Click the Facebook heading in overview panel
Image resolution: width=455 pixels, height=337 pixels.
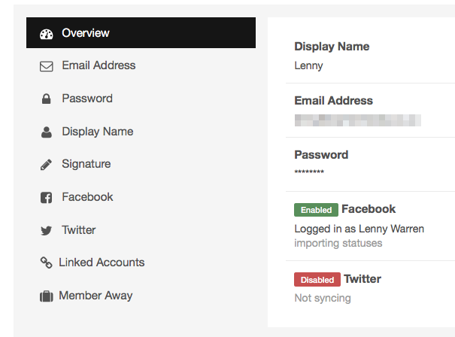point(369,209)
